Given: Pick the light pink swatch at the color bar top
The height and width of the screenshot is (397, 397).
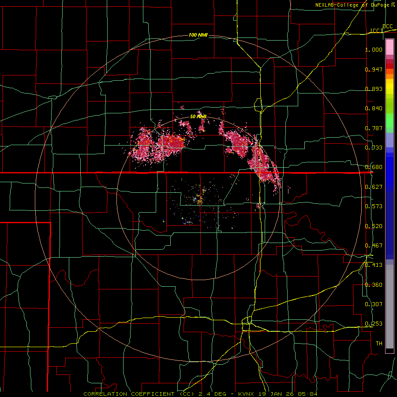Looking at the screenshot, I should (390, 47).
